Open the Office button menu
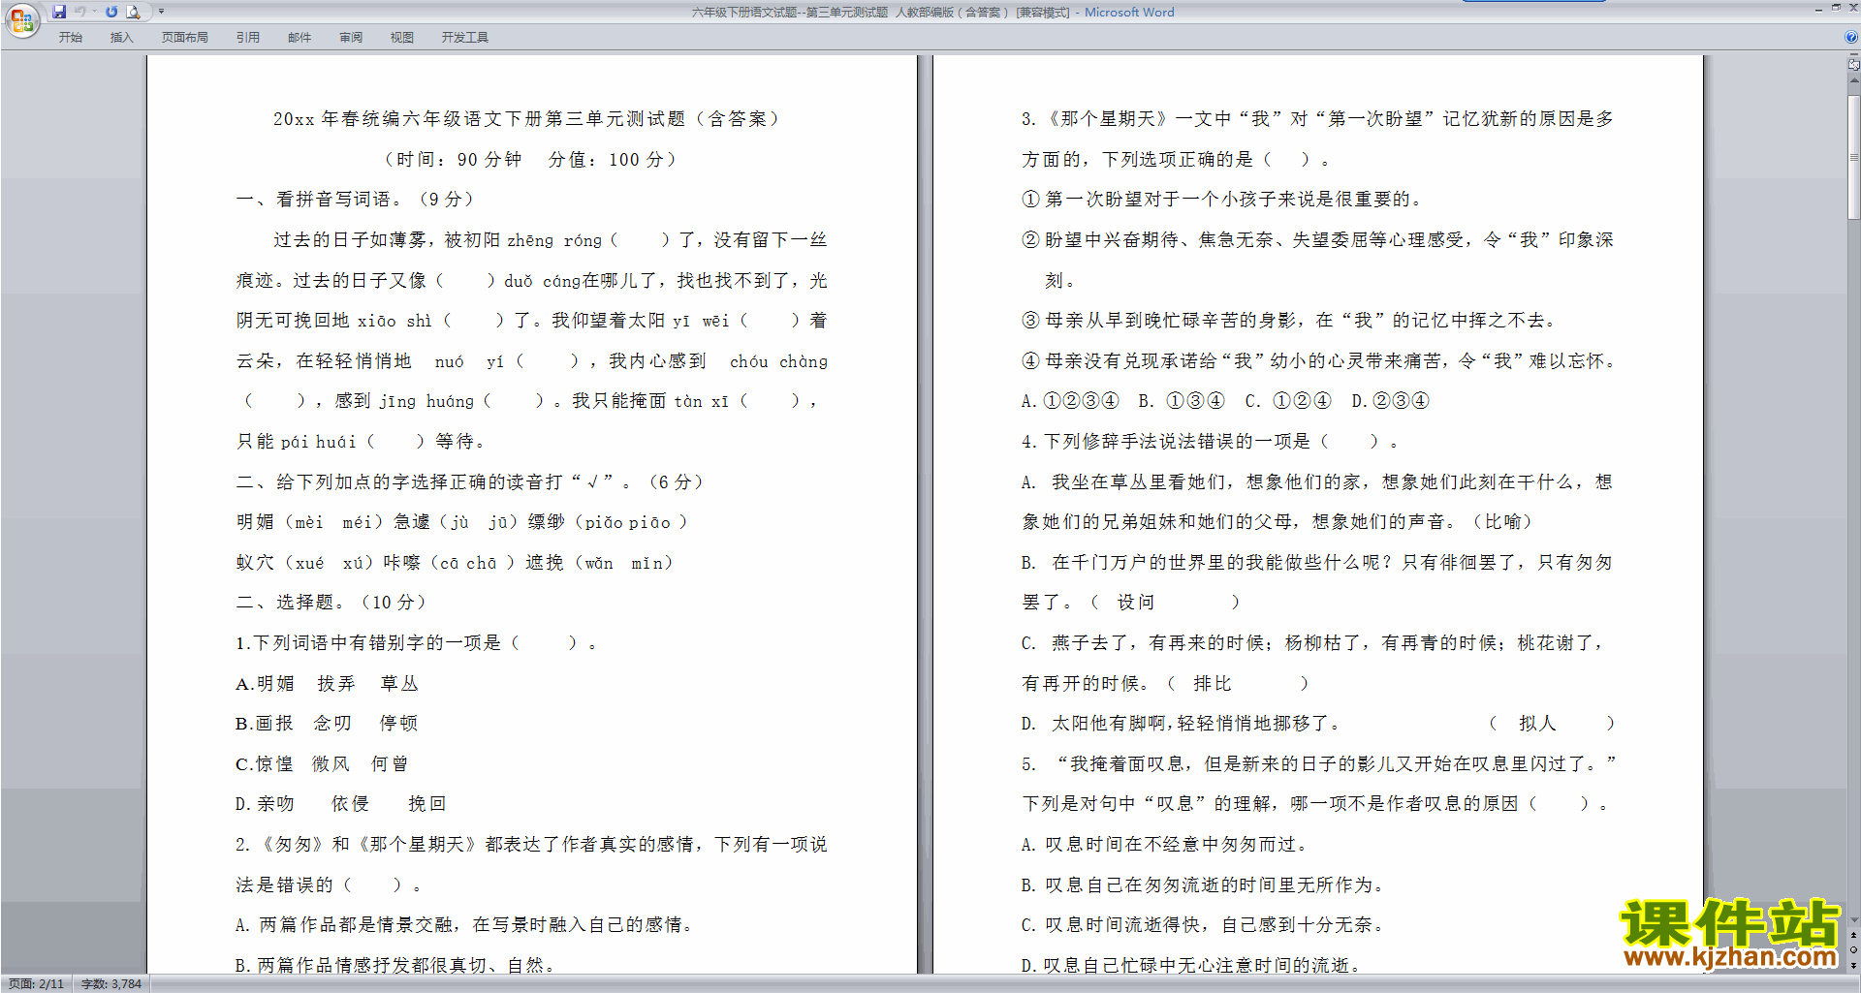1861x993 pixels. click(x=21, y=19)
